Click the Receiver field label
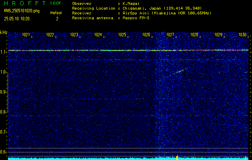The image size is (252, 160). tap(82, 13)
